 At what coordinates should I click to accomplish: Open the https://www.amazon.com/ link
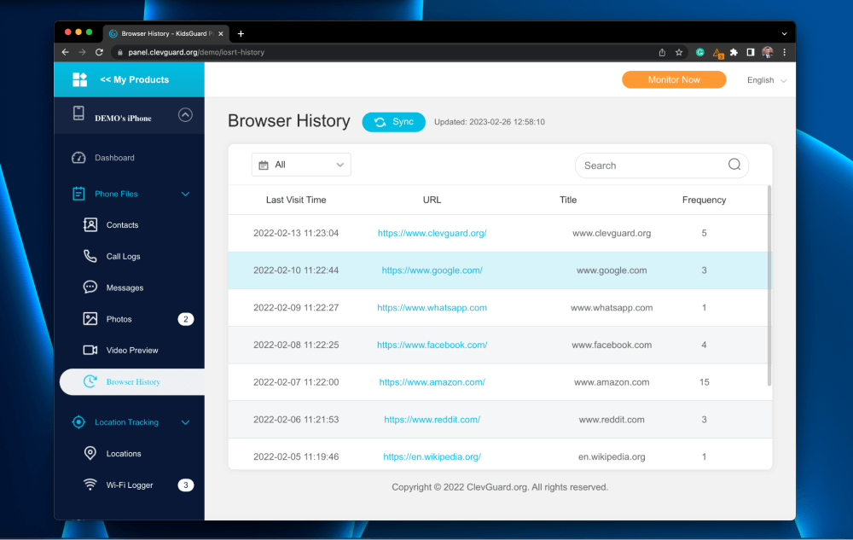pyautogui.click(x=432, y=382)
